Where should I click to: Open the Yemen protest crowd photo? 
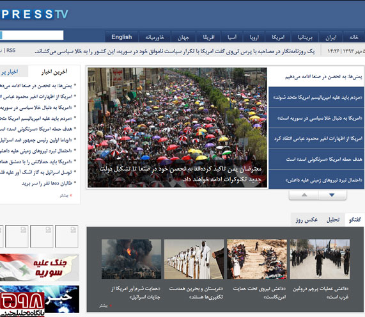[x=177, y=127]
